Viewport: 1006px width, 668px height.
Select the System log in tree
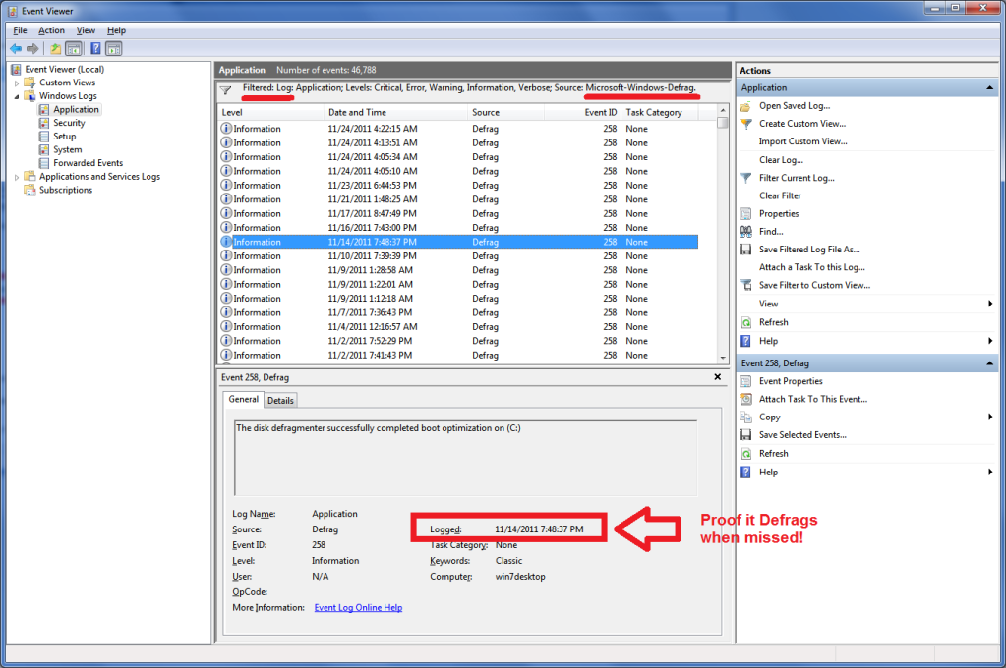click(x=68, y=150)
